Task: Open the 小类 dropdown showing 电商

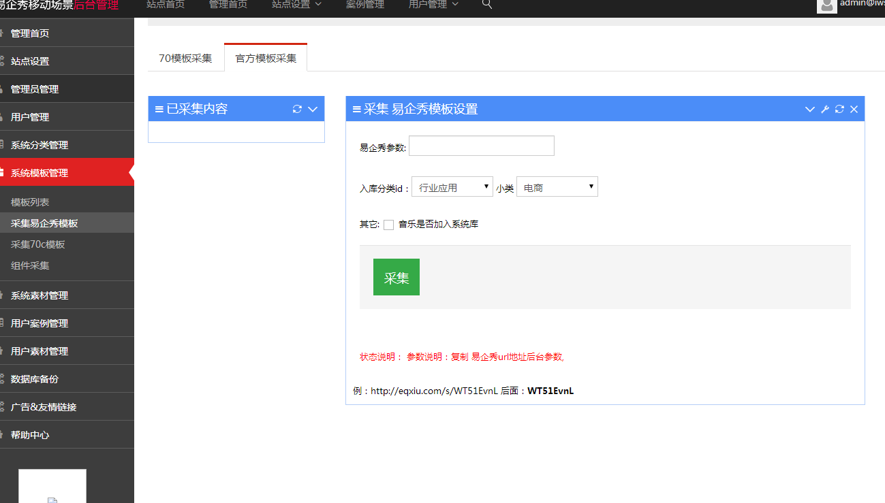Action: (x=557, y=186)
